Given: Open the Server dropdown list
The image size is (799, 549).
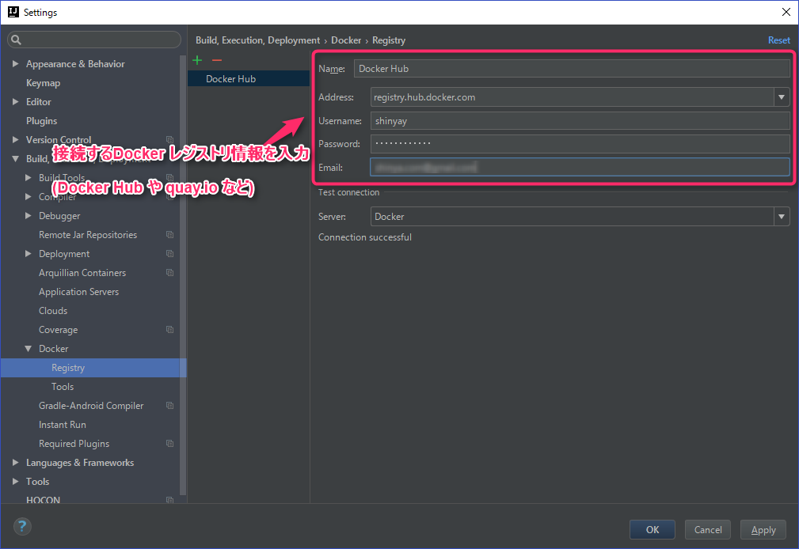Looking at the screenshot, I should click(x=782, y=217).
